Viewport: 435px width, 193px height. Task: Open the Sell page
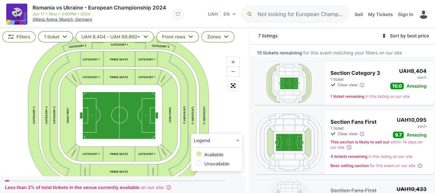click(x=358, y=14)
